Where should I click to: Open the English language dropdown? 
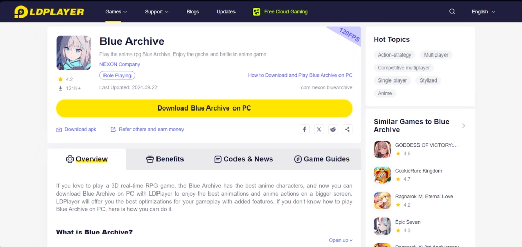pos(483,12)
